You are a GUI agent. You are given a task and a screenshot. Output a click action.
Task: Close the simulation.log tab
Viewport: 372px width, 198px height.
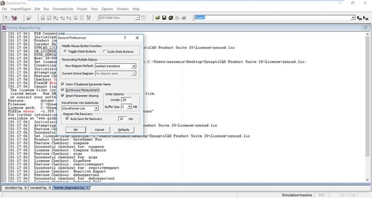25,188
